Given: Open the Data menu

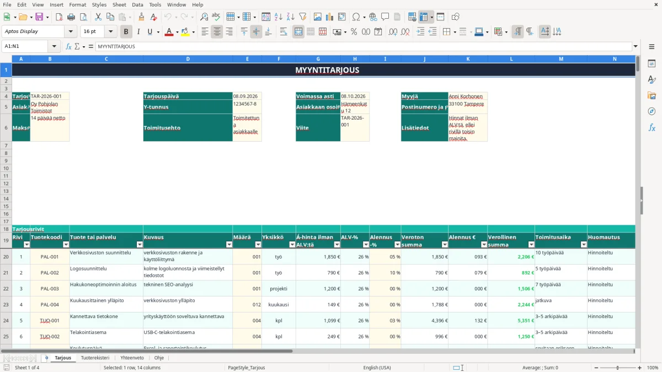Looking at the screenshot, I should (x=137, y=4).
